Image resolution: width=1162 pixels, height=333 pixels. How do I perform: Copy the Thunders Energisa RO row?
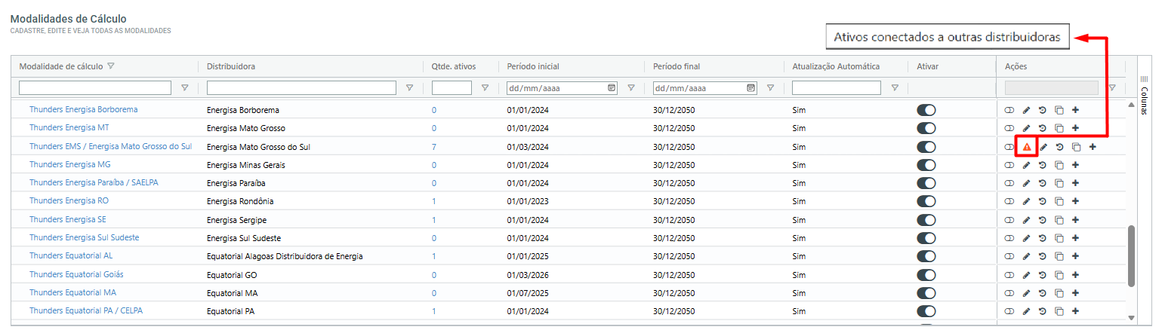1059,201
